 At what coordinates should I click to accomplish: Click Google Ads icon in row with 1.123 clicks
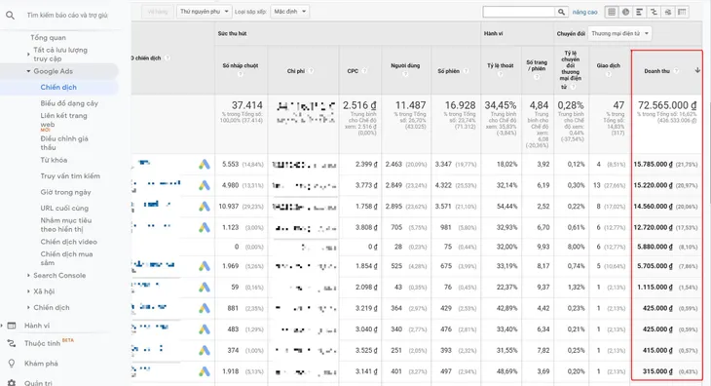[205, 227]
